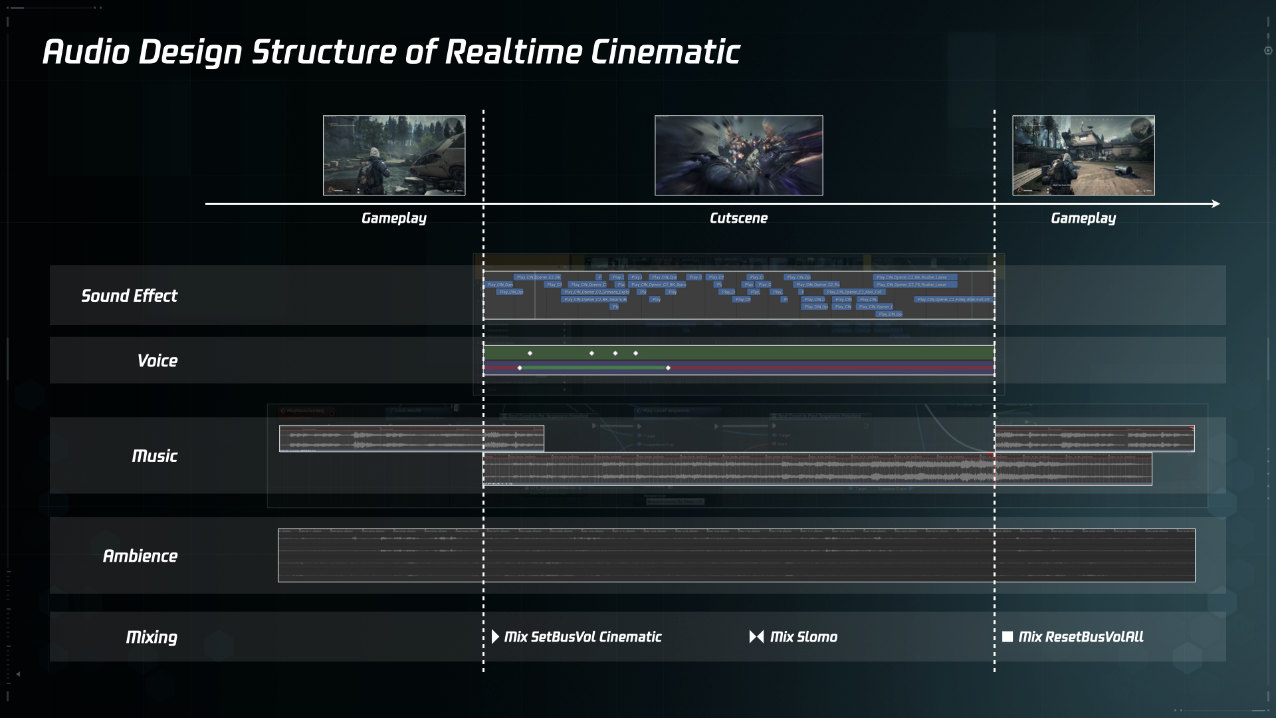The width and height of the screenshot is (1276, 718).
Task: Click the bowtie icon before Mix Slomo
Action: pyautogui.click(x=756, y=637)
